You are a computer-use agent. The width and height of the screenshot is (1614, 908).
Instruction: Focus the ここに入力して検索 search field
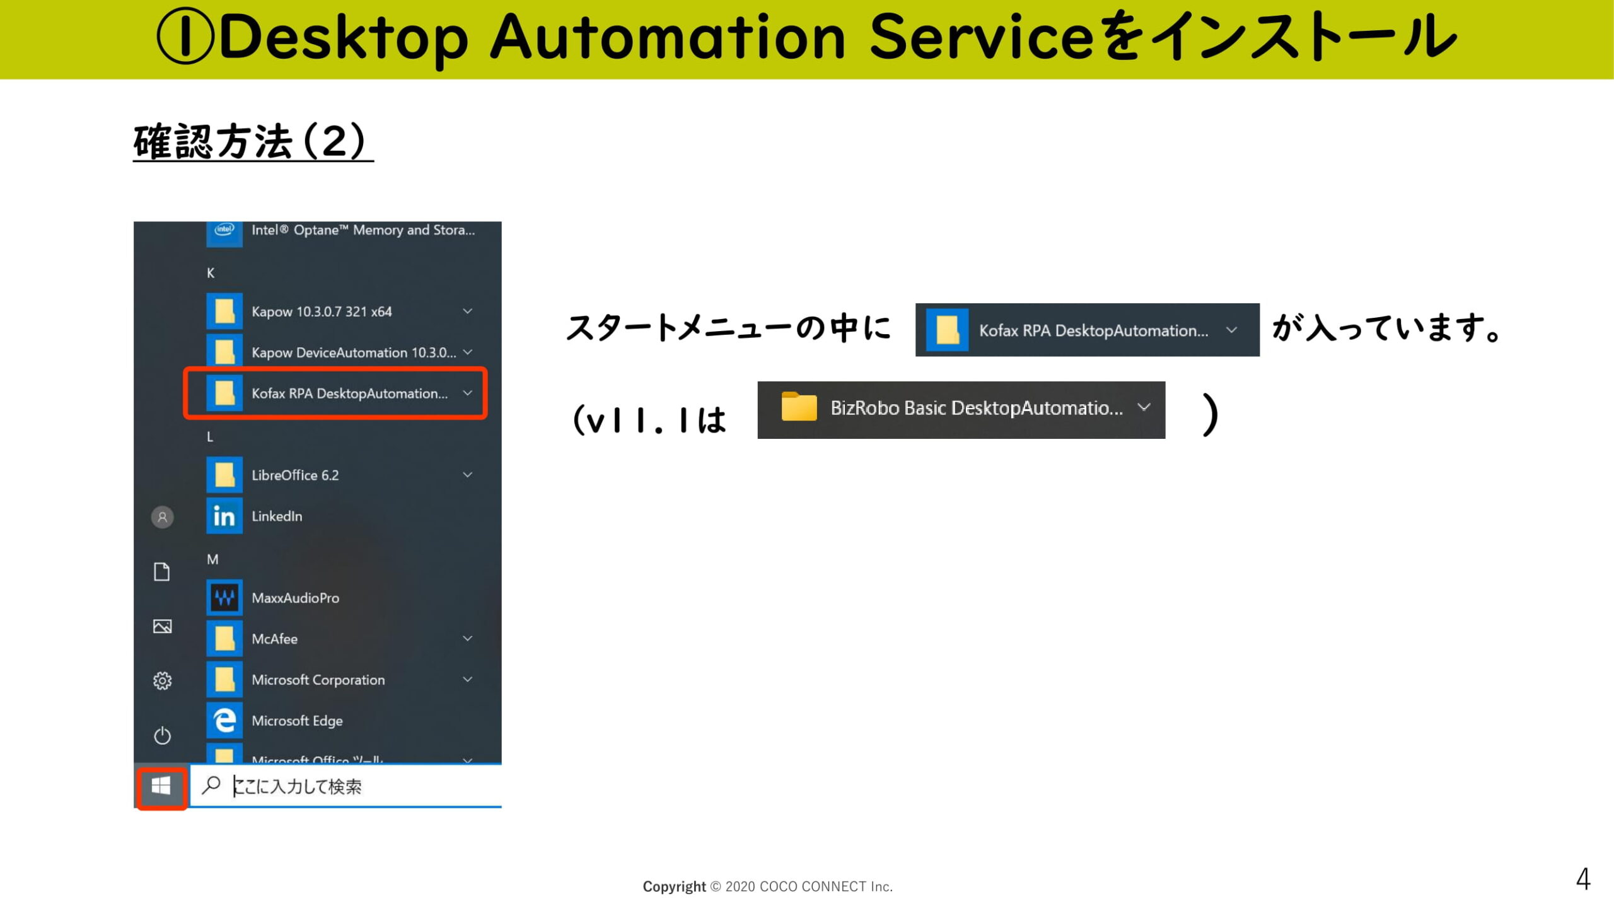pyautogui.click(x=345, y=786)
